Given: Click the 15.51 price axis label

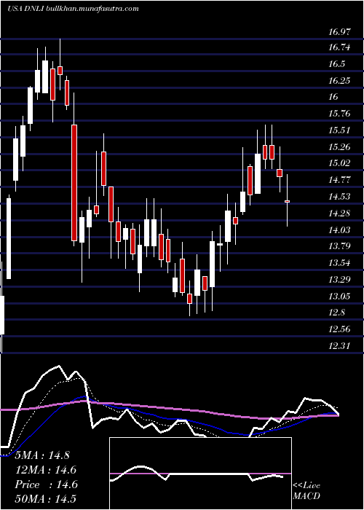Looking at the screenshot, I should tap(340, 130).
